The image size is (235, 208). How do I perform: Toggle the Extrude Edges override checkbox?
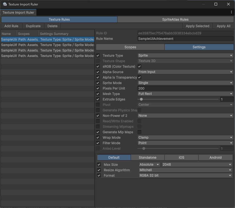click(x=98, y=99)
